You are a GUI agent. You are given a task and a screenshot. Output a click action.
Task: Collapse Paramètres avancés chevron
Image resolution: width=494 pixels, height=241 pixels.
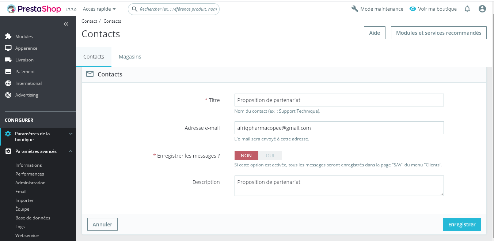pos(71,151)
